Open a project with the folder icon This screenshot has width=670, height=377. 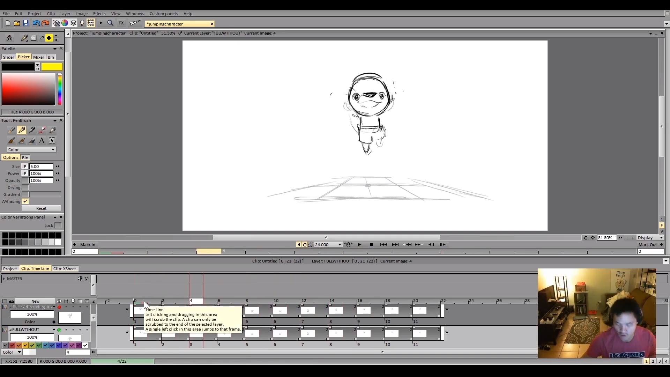coord(16,23)
